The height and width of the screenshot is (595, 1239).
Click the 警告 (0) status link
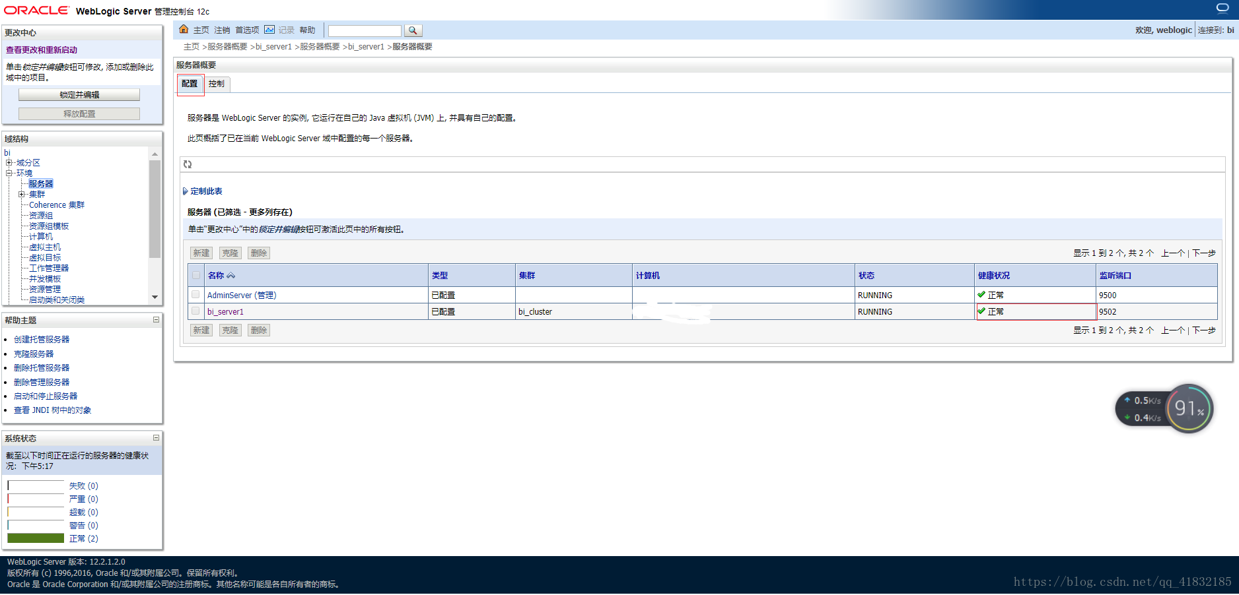coord(84,526)
